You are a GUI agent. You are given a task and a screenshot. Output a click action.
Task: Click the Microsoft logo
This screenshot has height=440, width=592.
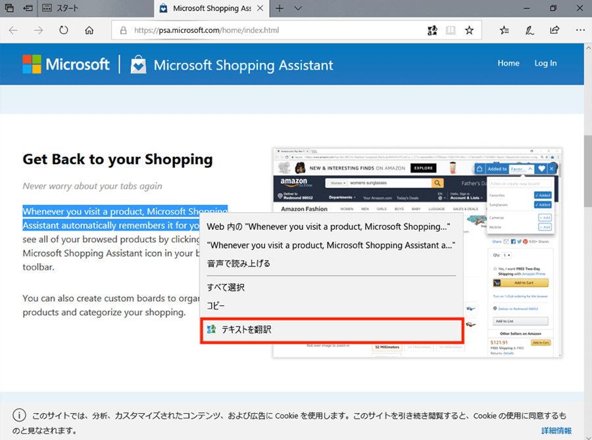66,64
